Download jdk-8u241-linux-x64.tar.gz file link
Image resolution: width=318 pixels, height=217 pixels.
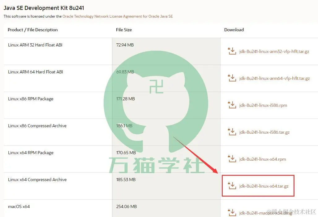(x=264, y=186)
